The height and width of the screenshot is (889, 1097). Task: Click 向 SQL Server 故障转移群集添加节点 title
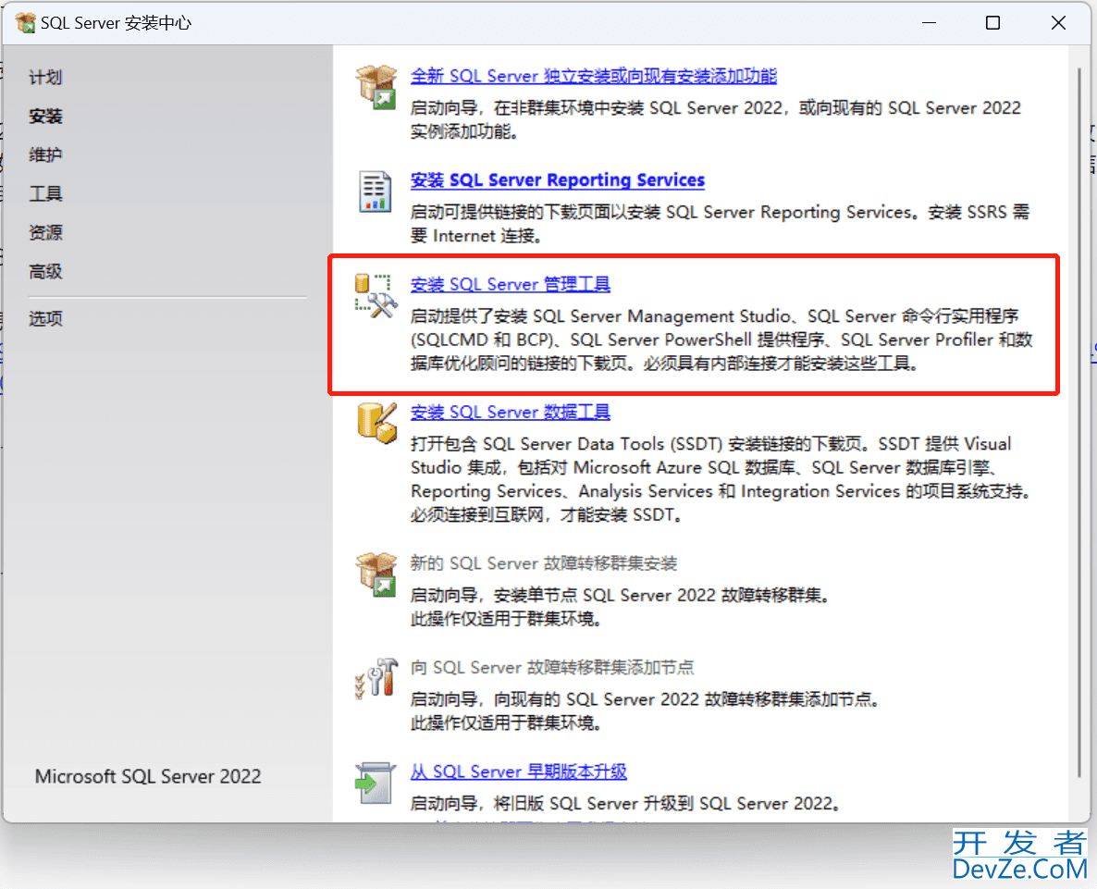click(552, 668)
